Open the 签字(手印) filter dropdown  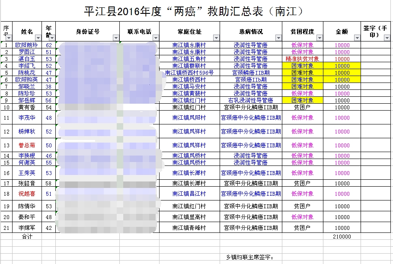pos(387,38)
